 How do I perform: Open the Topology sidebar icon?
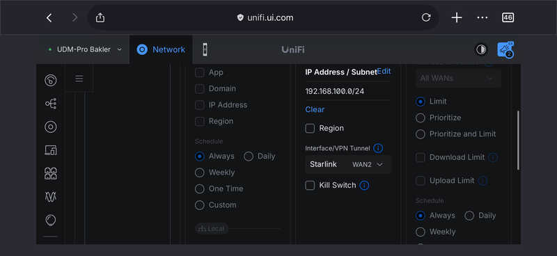(x=50, y=104)
